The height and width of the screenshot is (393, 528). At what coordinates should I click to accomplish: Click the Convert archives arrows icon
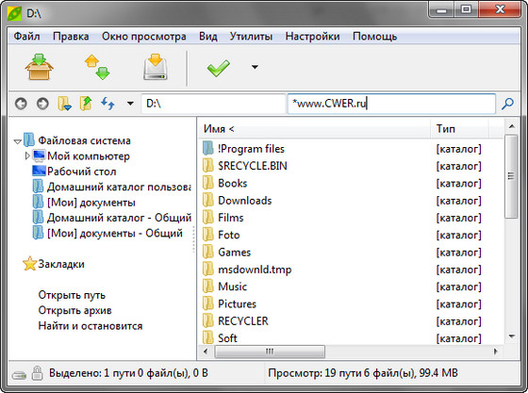coord(97,67)
